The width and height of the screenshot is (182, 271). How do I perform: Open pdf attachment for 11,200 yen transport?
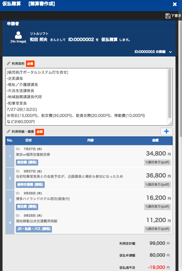coord(157,229)
